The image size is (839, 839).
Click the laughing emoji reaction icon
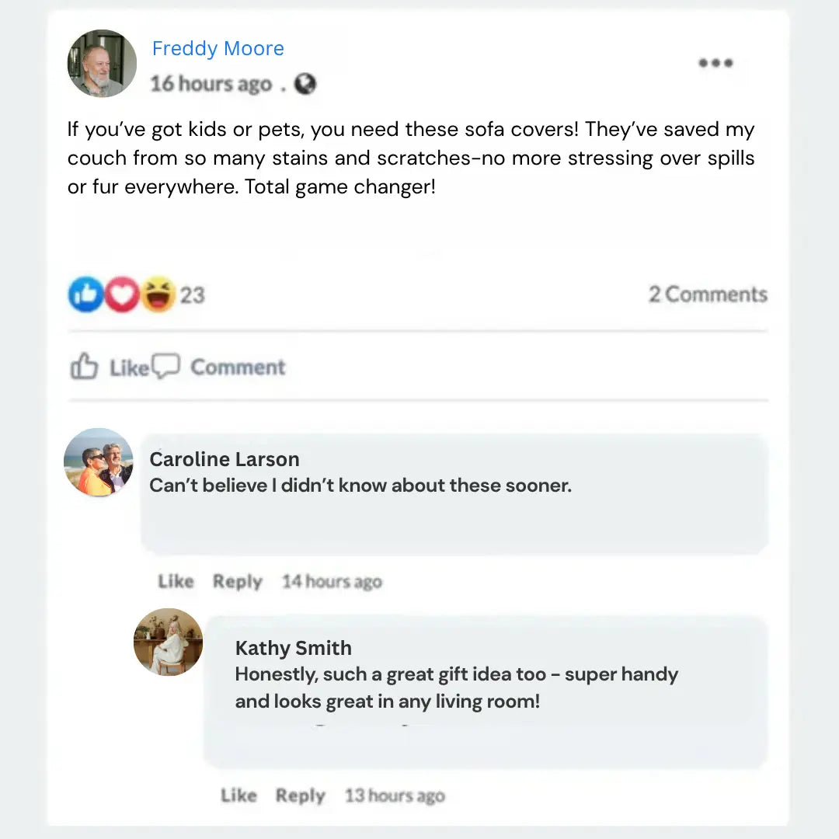tap(158, 294)
